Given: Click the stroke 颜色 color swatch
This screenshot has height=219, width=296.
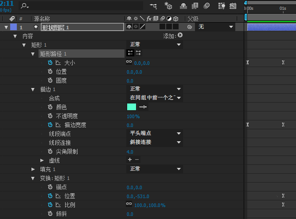Looking at the screenshot, I should coord(132,107).
